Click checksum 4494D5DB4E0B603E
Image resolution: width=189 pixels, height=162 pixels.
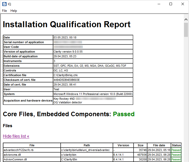coord(67,80)
